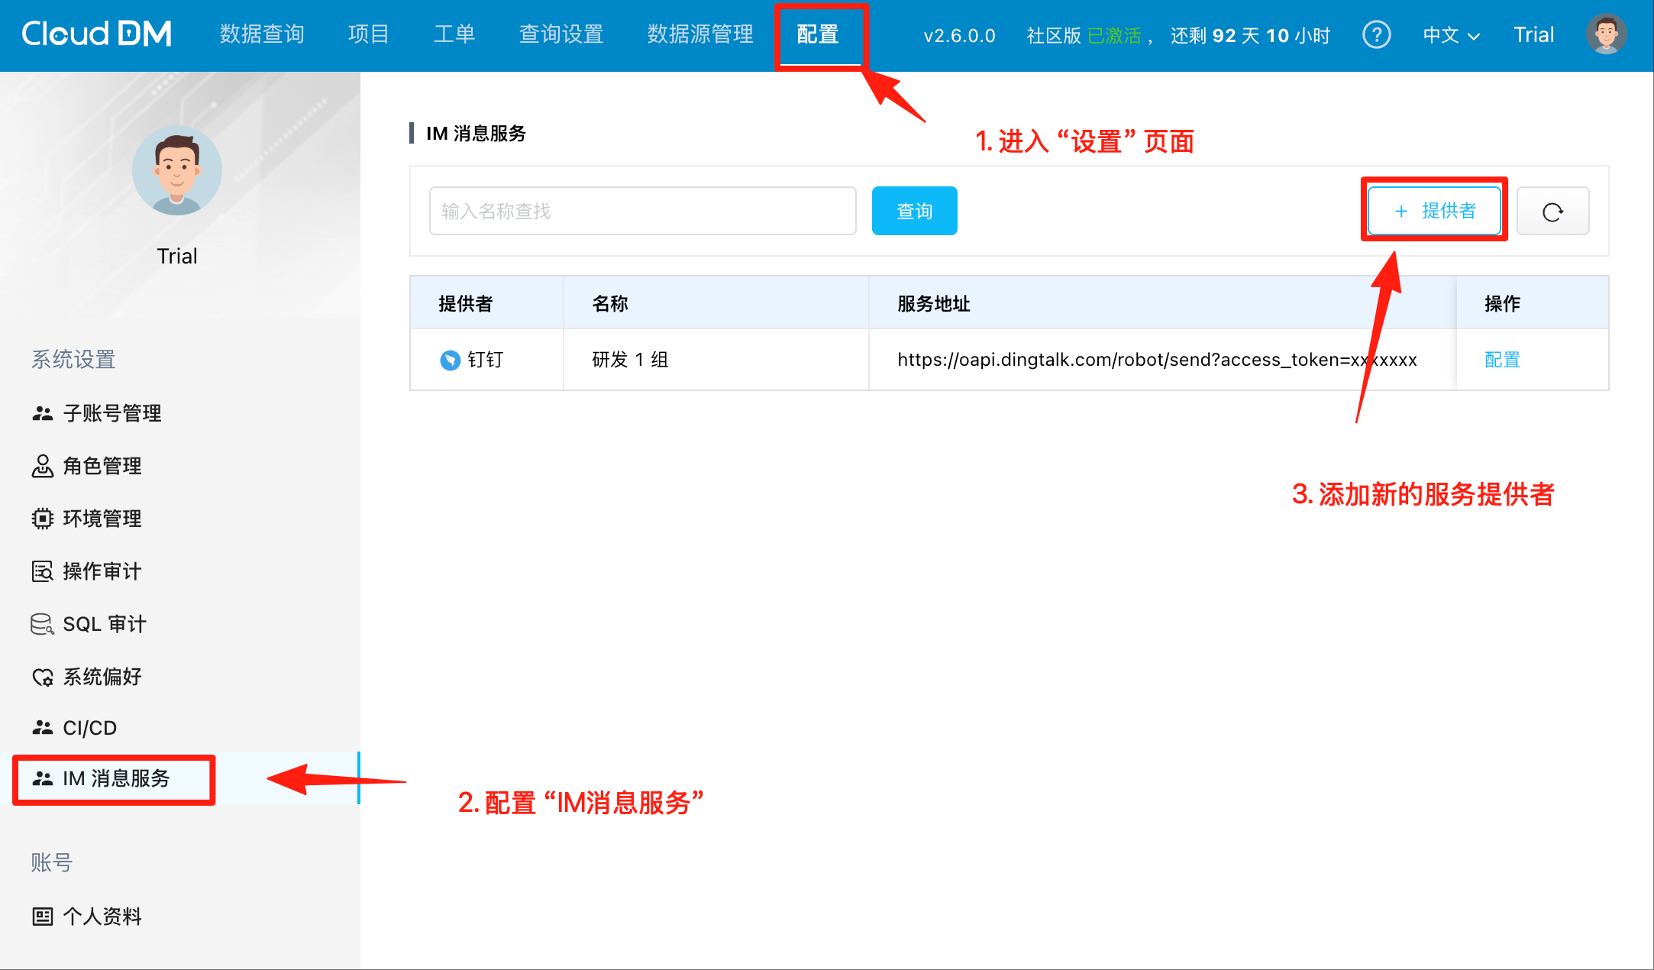This screenshot has height=970, width=1654.
Task: Click the 提供者 add button
Action: coord(1434,211)
